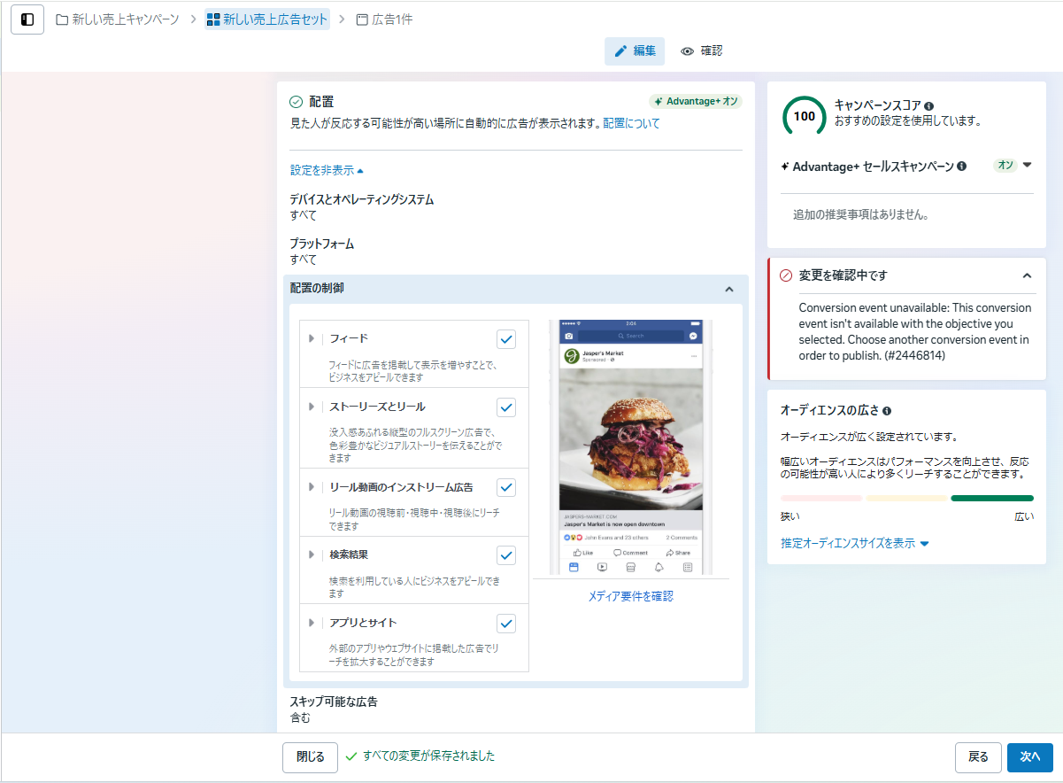Open the Advantage+ オン dropdown arrow
Screen dimensions: 1063x783
(1027, 165)
